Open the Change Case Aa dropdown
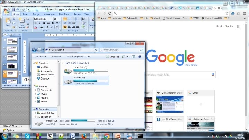249x140 pixels. pos(42,27)
